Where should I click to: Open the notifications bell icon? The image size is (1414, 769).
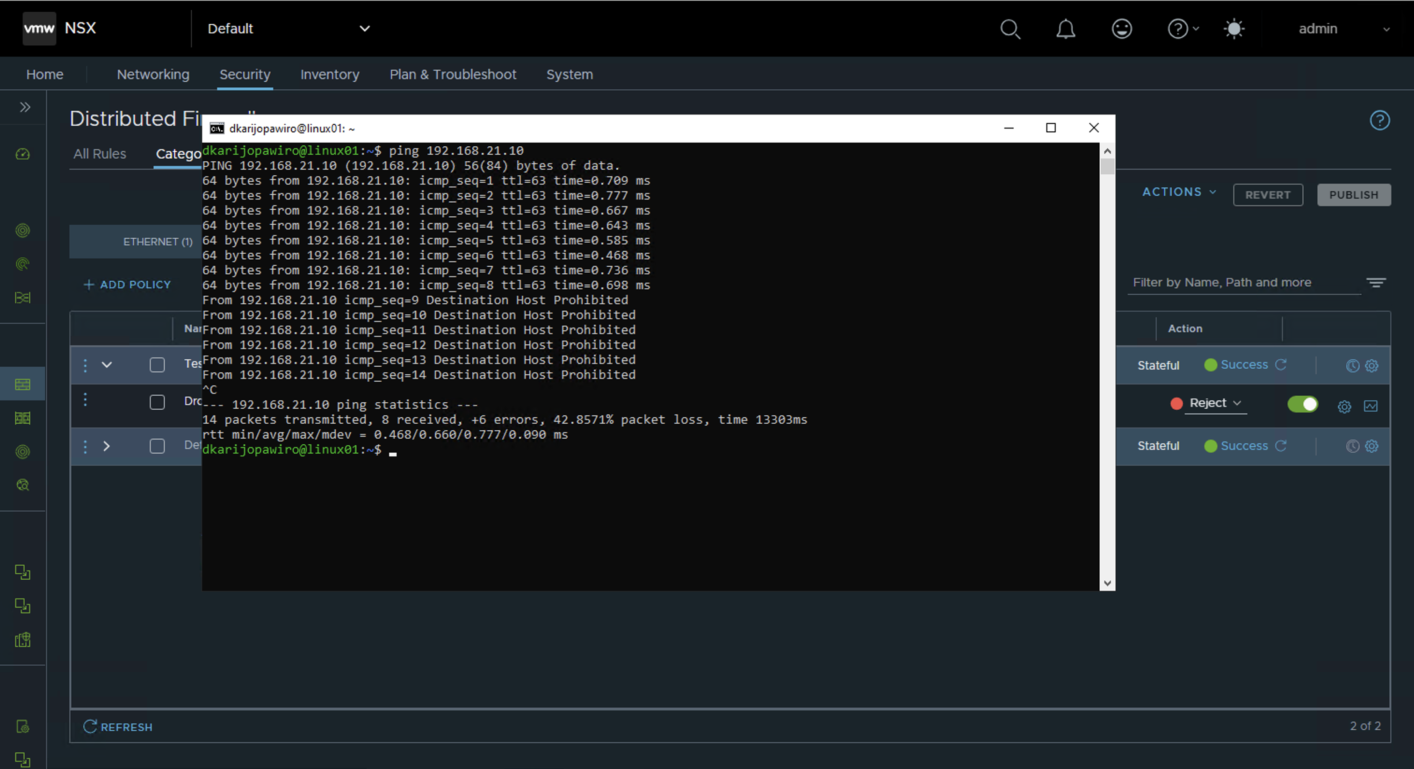click(x=1066, y=29)
